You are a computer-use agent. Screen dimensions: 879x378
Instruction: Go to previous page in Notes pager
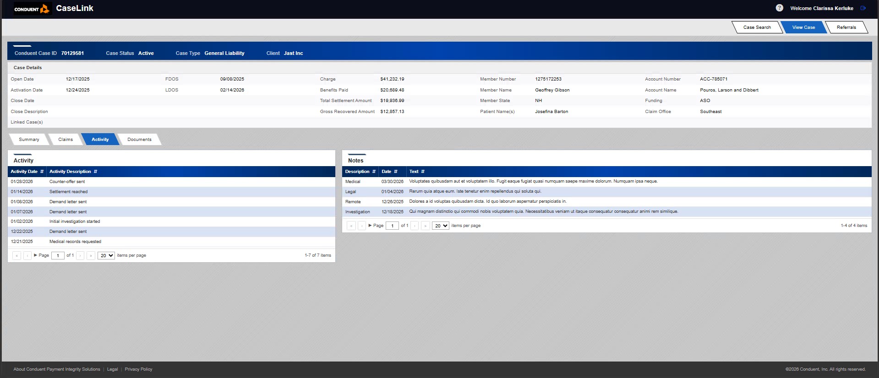coord(362,226)
